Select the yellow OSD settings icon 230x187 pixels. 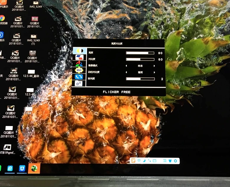coord(79,70)
